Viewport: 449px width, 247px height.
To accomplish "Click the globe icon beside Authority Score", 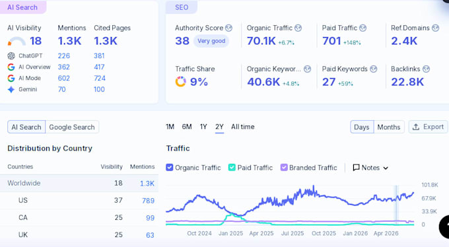I will tap(228, 28).
